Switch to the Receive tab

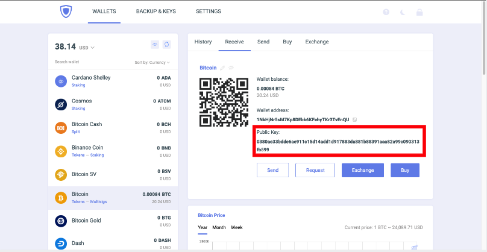point(234,42)
